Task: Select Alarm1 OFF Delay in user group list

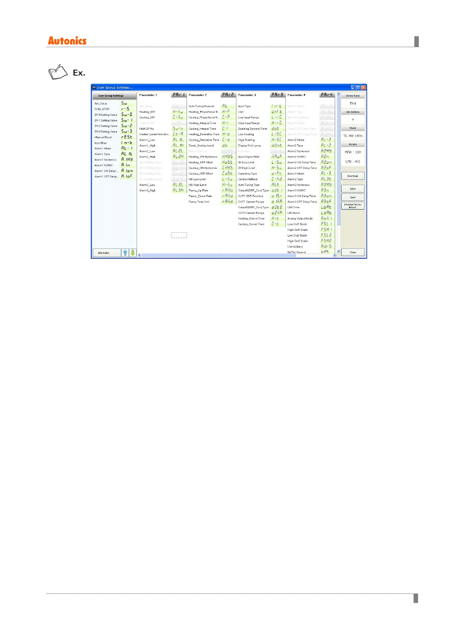Action: coord(114,176)
